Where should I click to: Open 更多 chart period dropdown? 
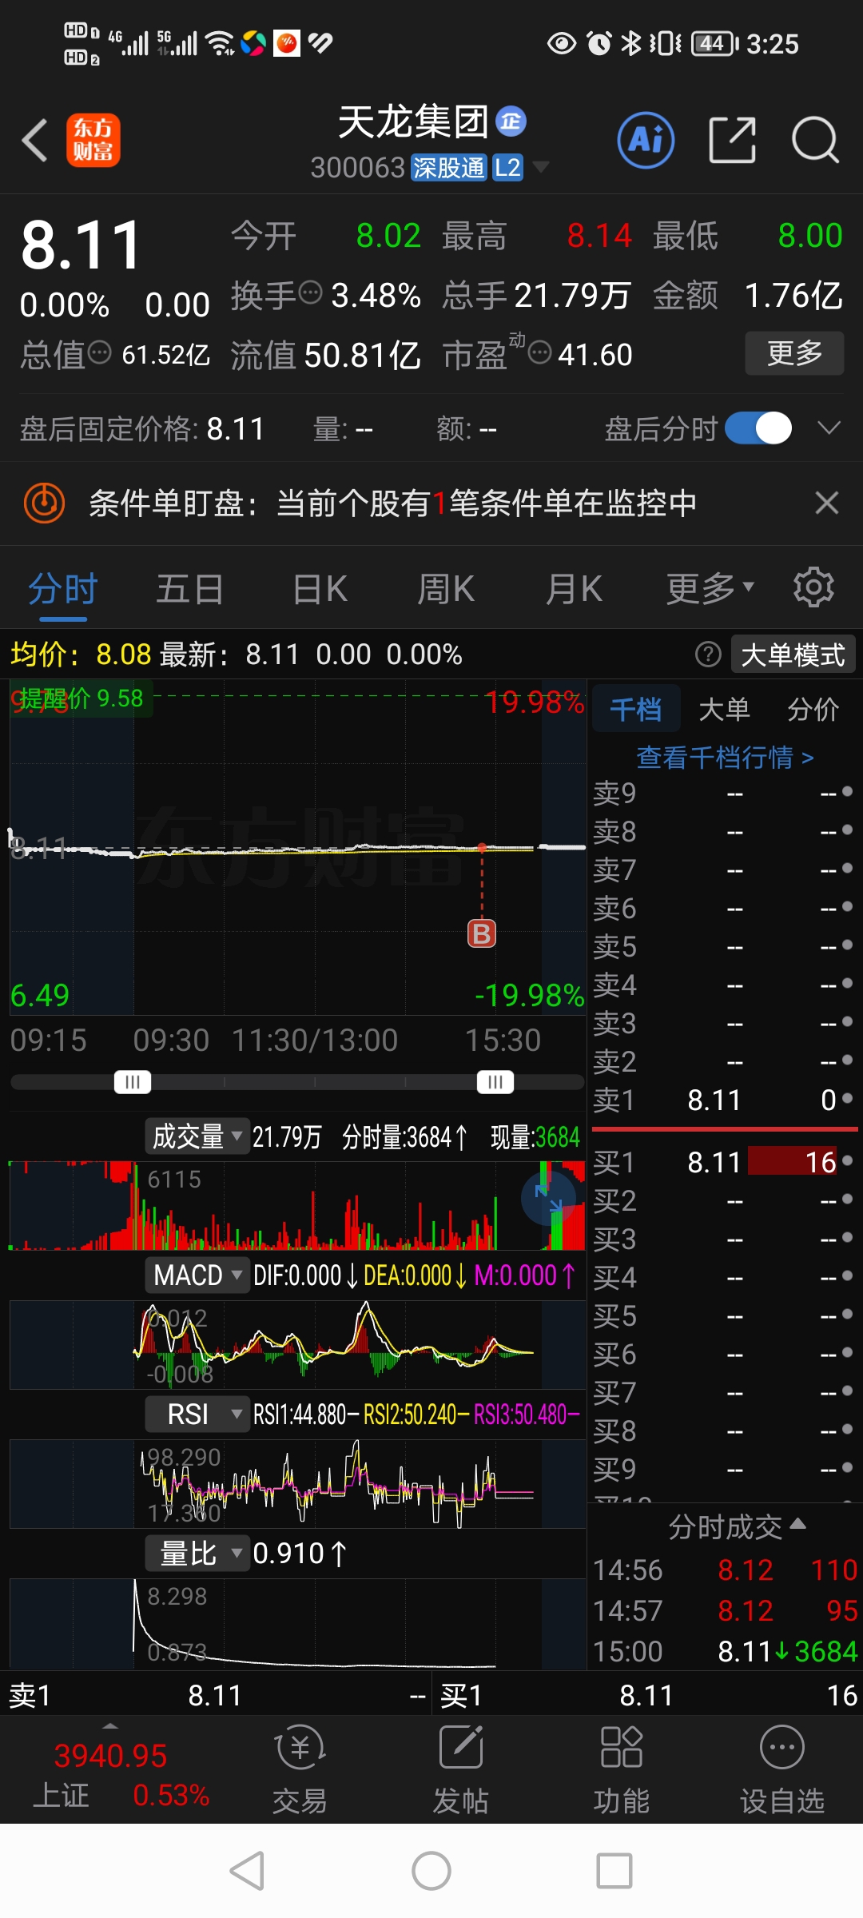click(x=710, y=589)
